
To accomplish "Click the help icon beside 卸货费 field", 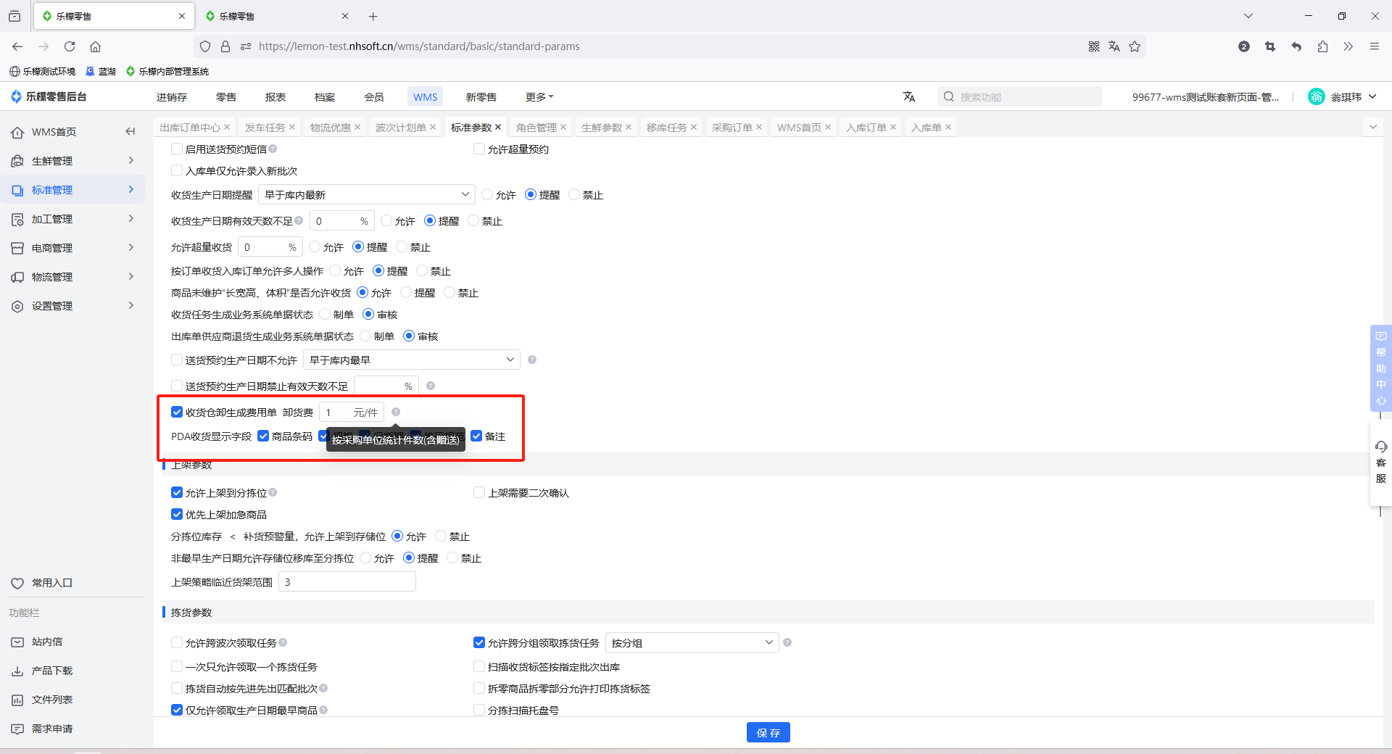I will (396, 412).
